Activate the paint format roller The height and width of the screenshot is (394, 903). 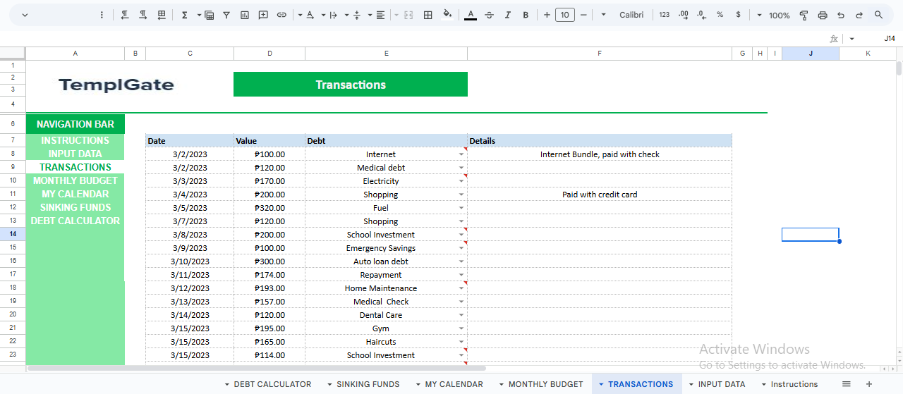click(x=804, y=15)
